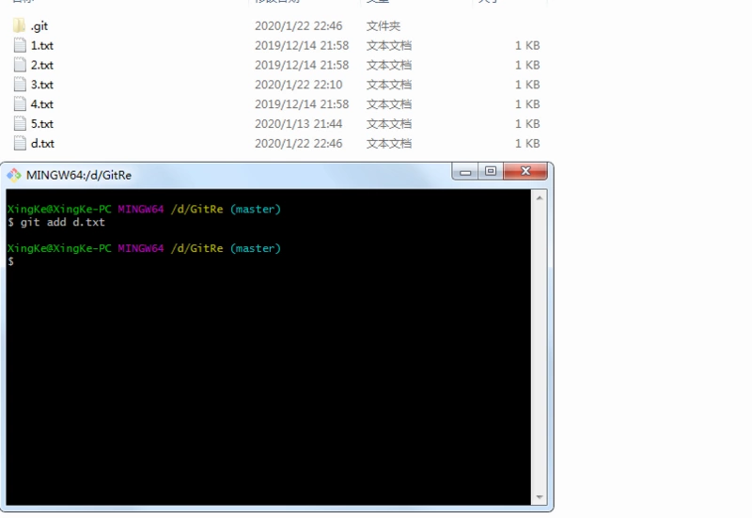
Task: Minimize the MINGW64 terminal window
Action: coord(464,172)
